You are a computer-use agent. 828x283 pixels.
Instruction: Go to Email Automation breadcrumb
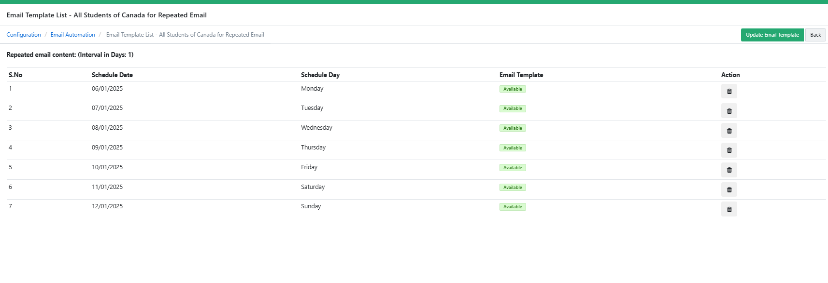72,35
